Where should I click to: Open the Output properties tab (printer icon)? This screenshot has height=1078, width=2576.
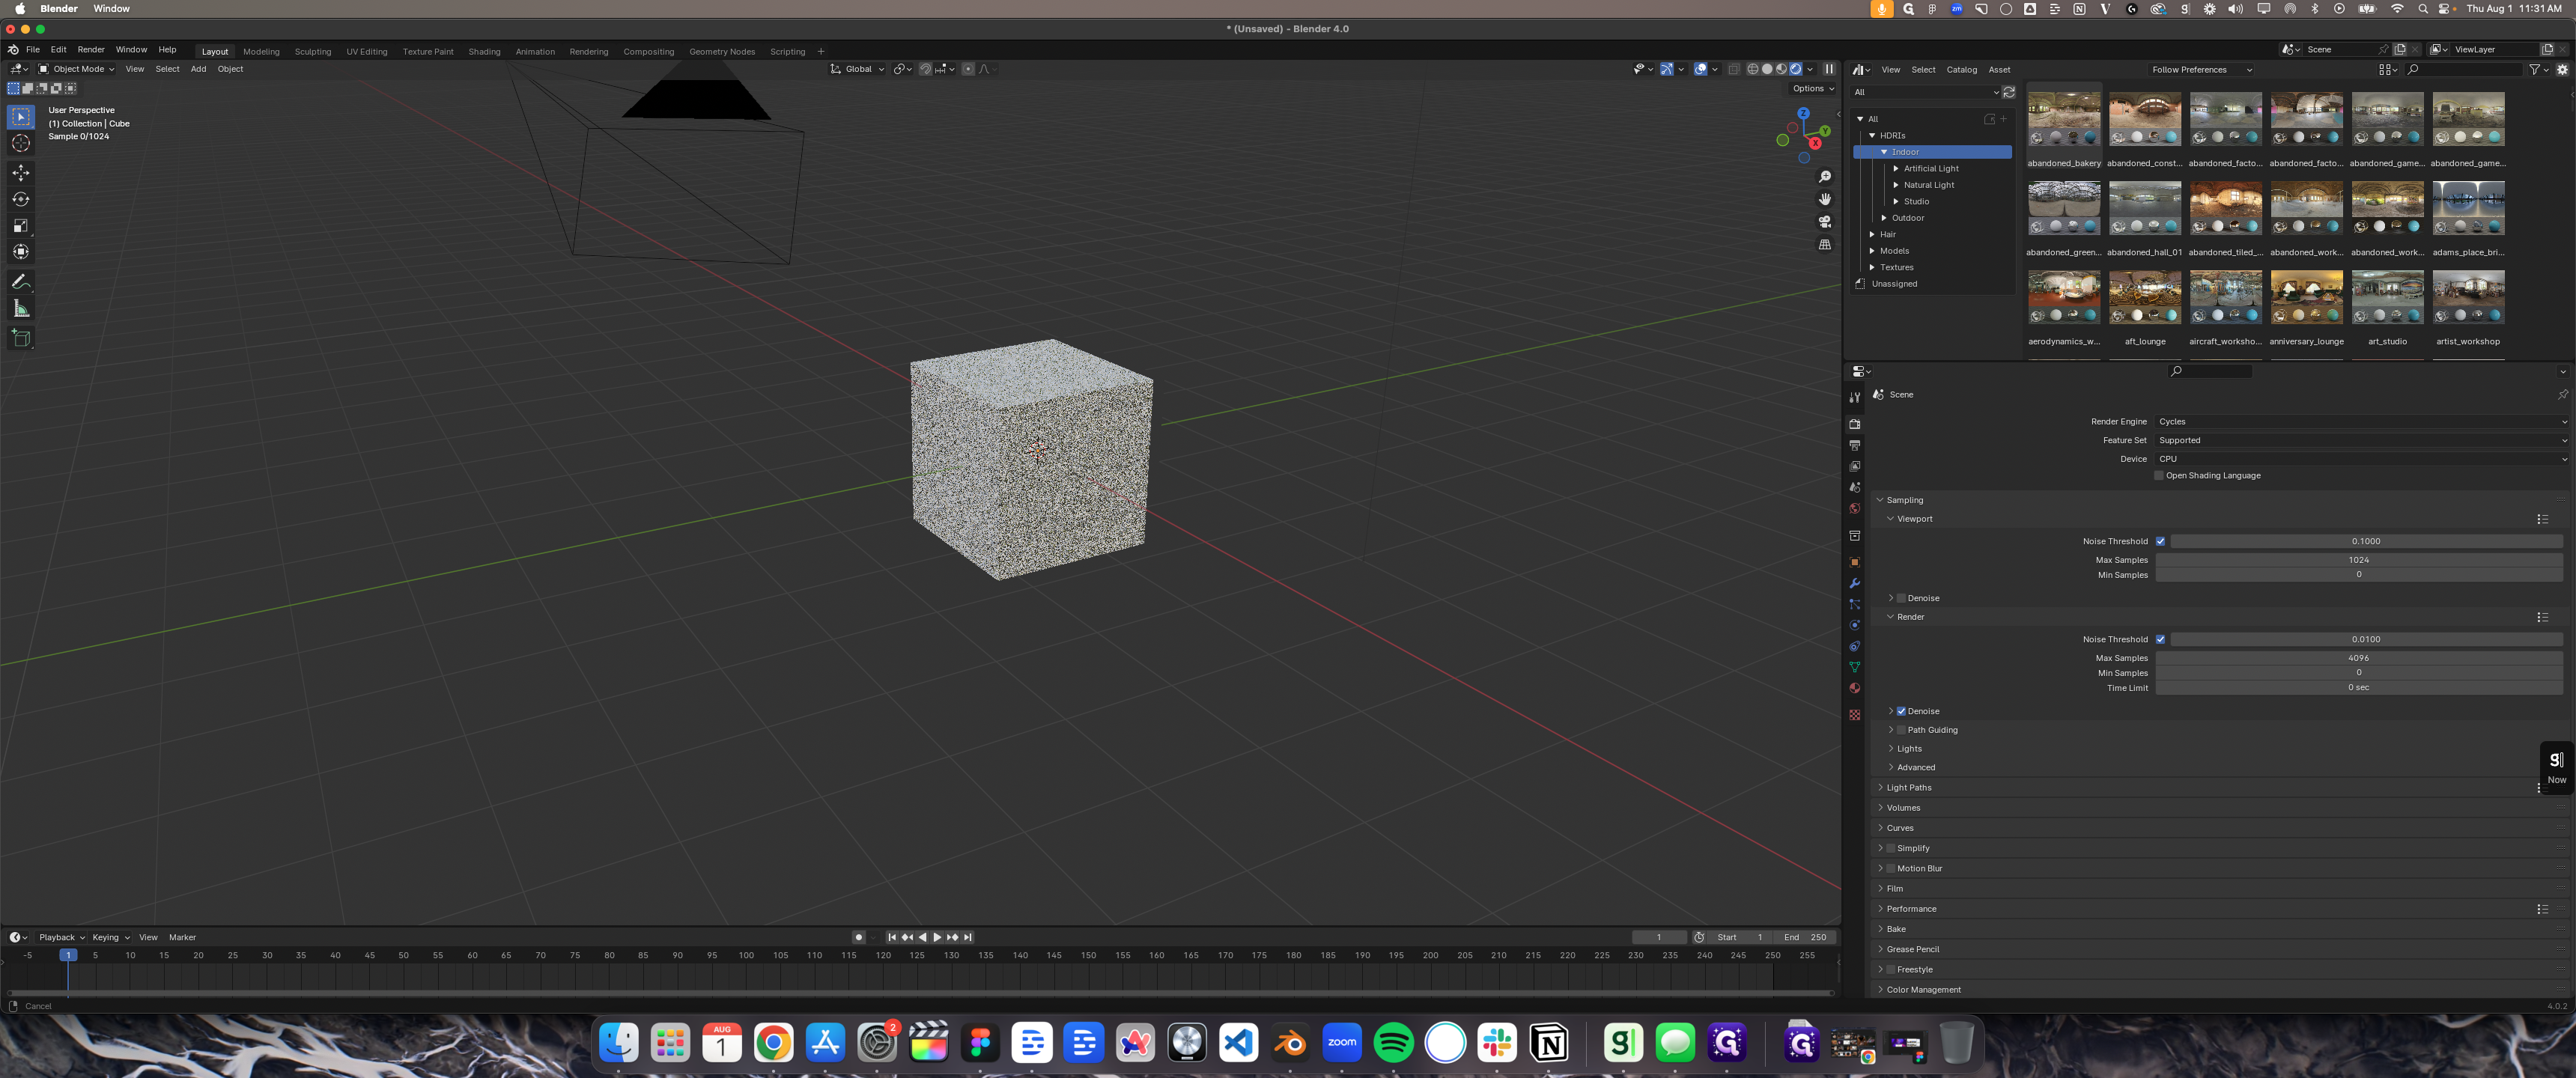click(x=1855, y=445)
